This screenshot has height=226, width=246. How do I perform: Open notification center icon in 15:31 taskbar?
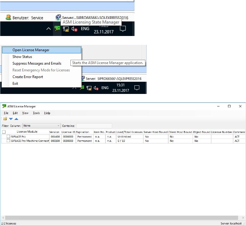point(137,88)
